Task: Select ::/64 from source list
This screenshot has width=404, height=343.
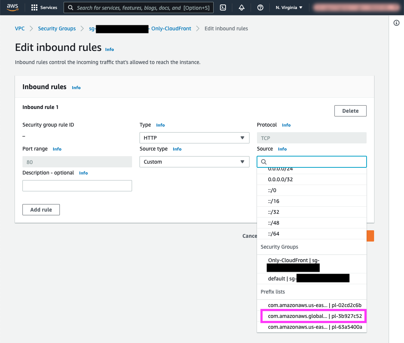Action: [x=312, y=234]
